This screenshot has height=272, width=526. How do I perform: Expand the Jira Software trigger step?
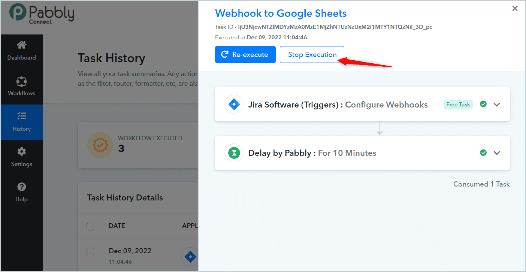pyautogui.click(x=497, y=105)
